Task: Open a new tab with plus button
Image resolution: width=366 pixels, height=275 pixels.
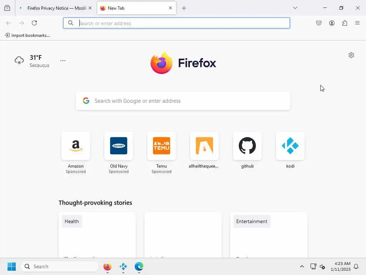Action: (x=184, y=8)
